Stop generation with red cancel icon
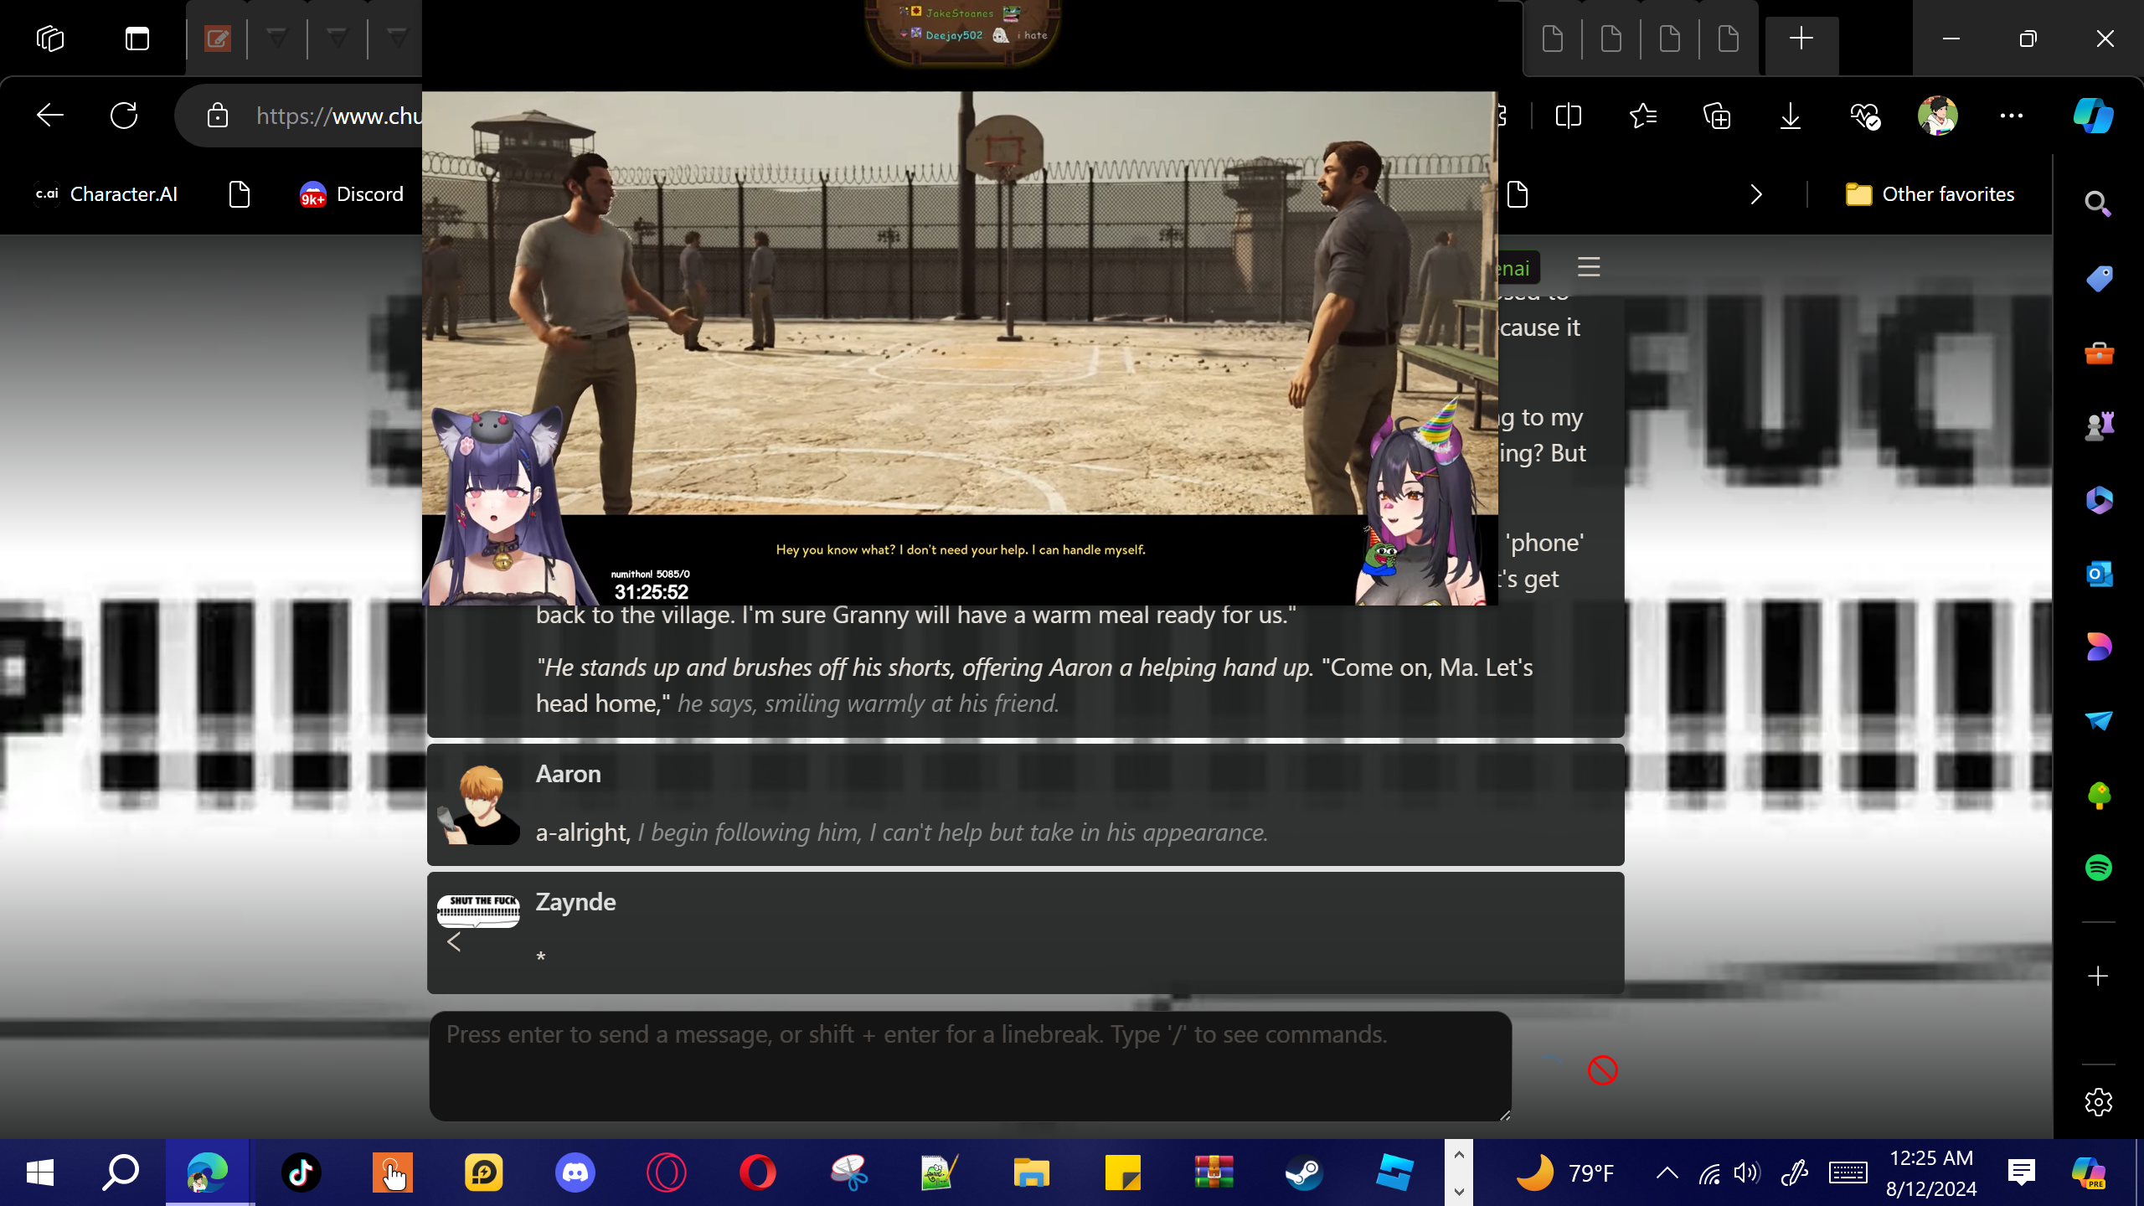The width and height of the screenshot is (2144, 1206). click(1602, 1070)
